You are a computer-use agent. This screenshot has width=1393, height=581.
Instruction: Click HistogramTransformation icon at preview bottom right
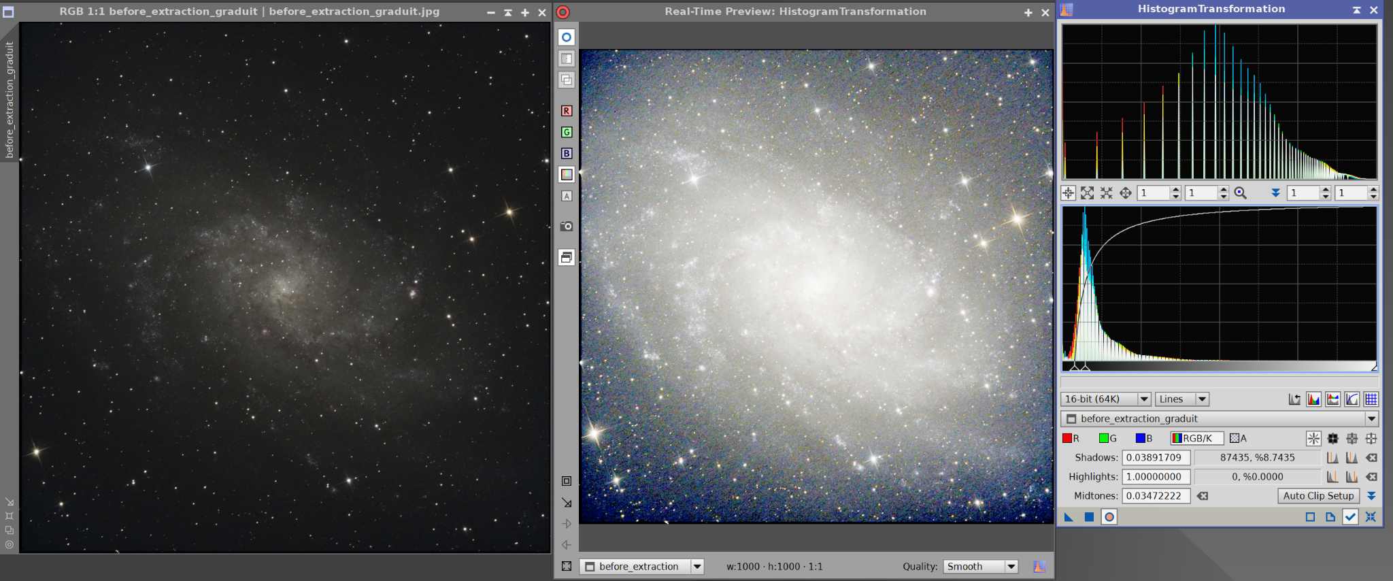click(x=1039, y=566)
